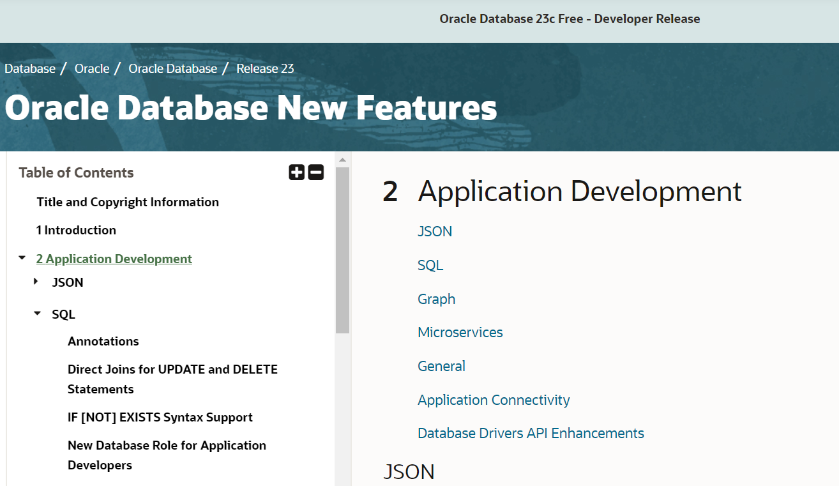
Task: Click the Table of Contents heading
Action: pos(76,172)
